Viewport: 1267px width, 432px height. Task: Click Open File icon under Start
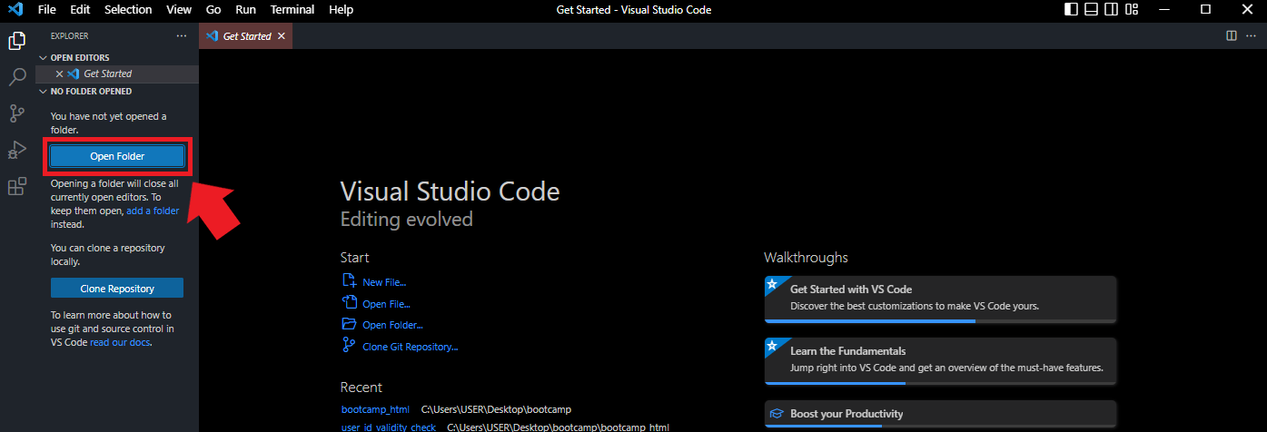point(349,303)
